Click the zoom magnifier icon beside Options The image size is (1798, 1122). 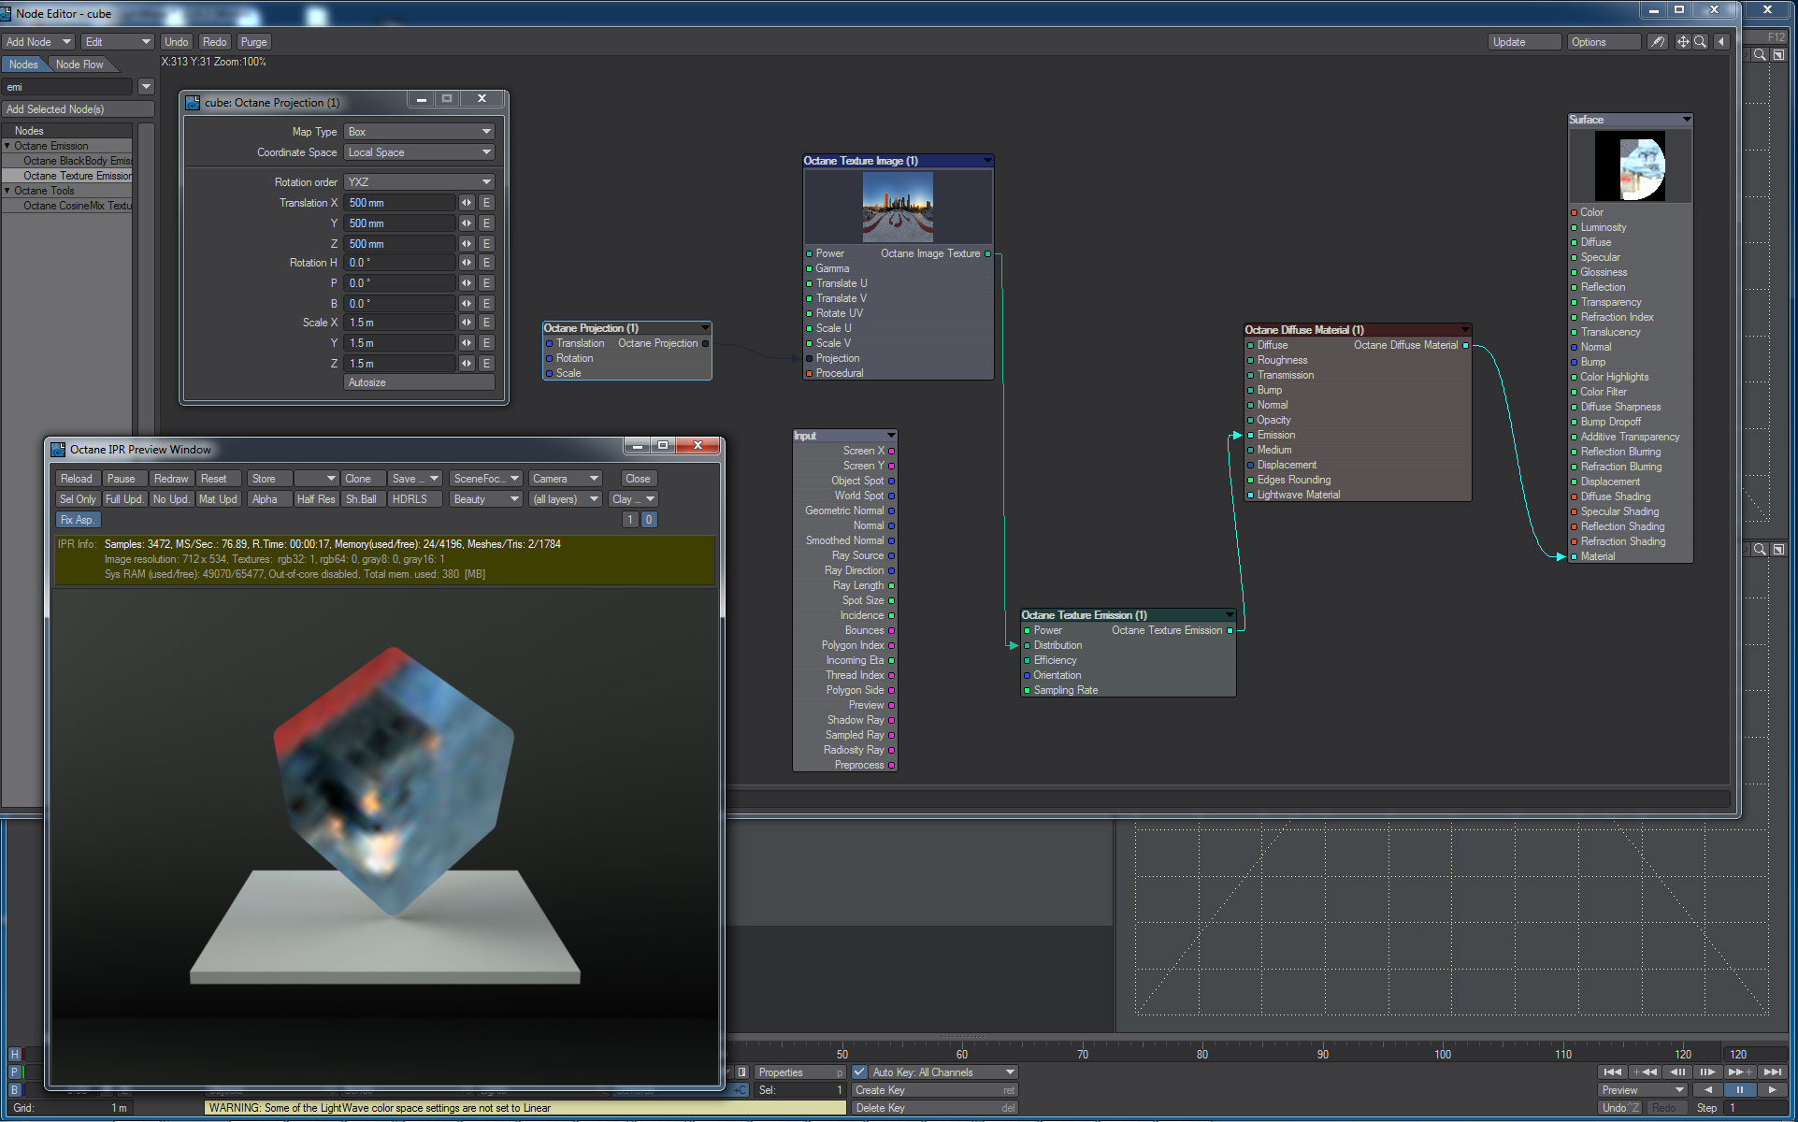[1700, 42]
